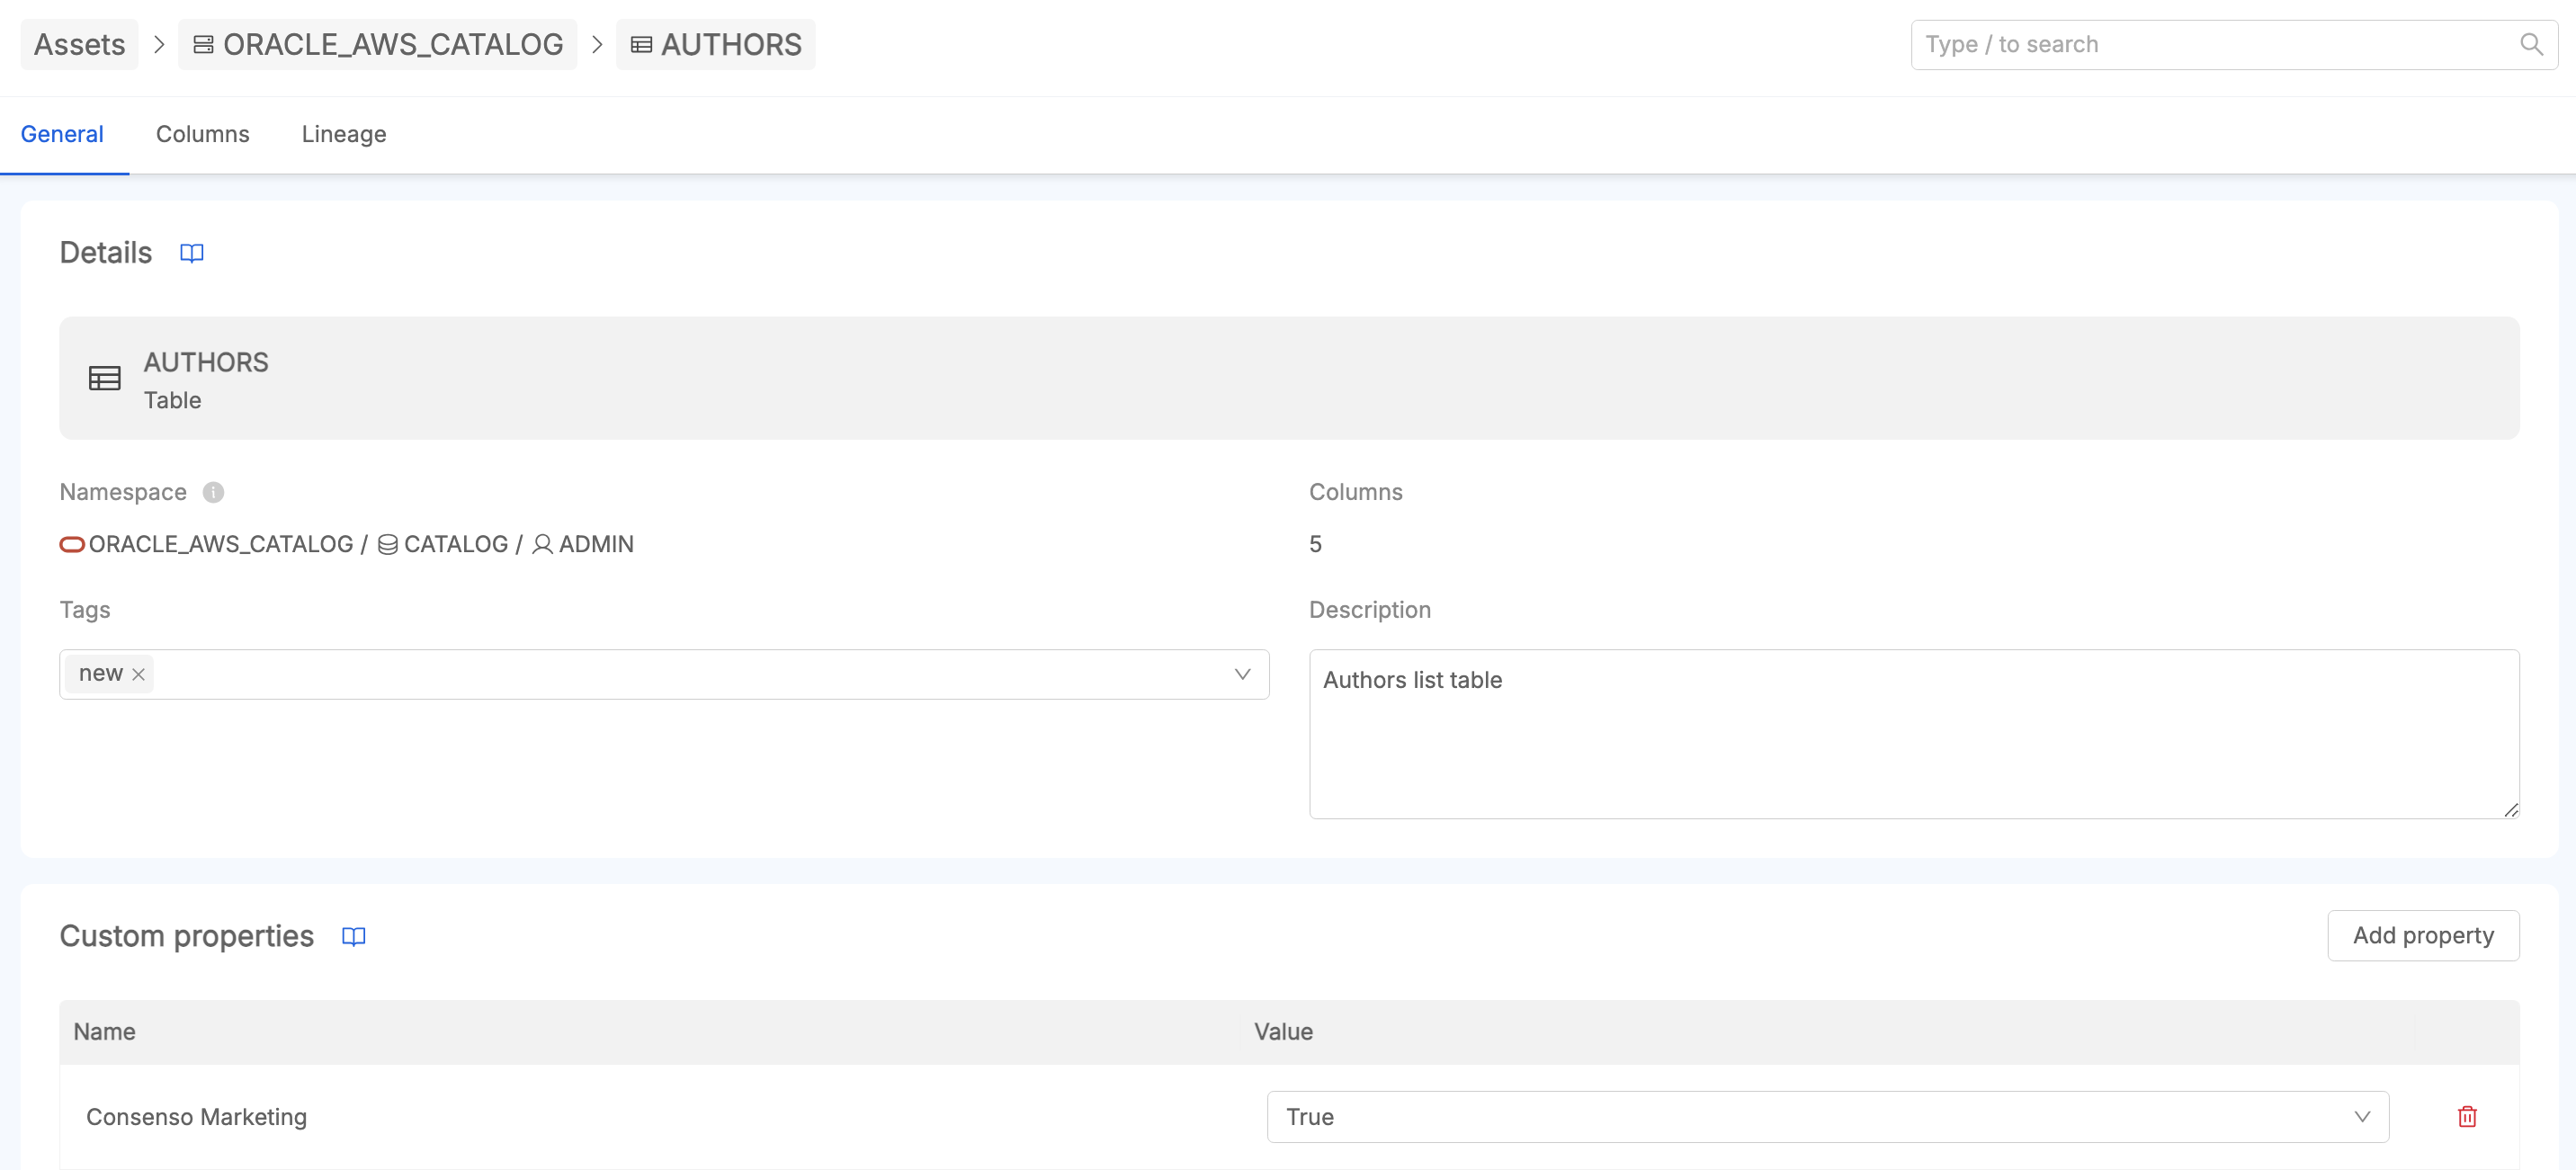The image size is (2576, 1170).
Task: Select the General tab
Action: [62, 135]
